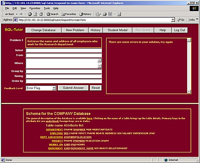Click the Internet zone icon in the status bar
The height and width of the screenshot is (163, 200).
click(x=166, y=160)
